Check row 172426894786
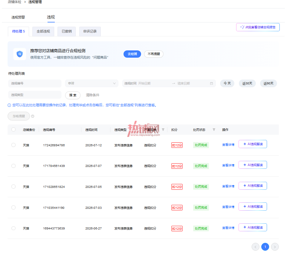This screenshot has width=287, height=258. 13,145
